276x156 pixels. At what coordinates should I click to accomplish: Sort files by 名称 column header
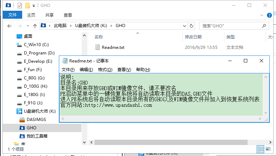tap(99, 37)
